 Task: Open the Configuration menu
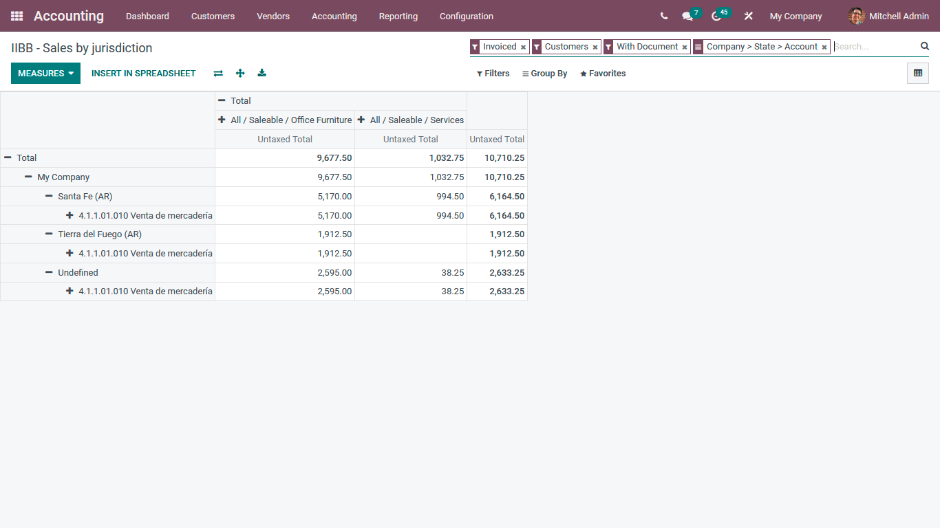[466, 16]
